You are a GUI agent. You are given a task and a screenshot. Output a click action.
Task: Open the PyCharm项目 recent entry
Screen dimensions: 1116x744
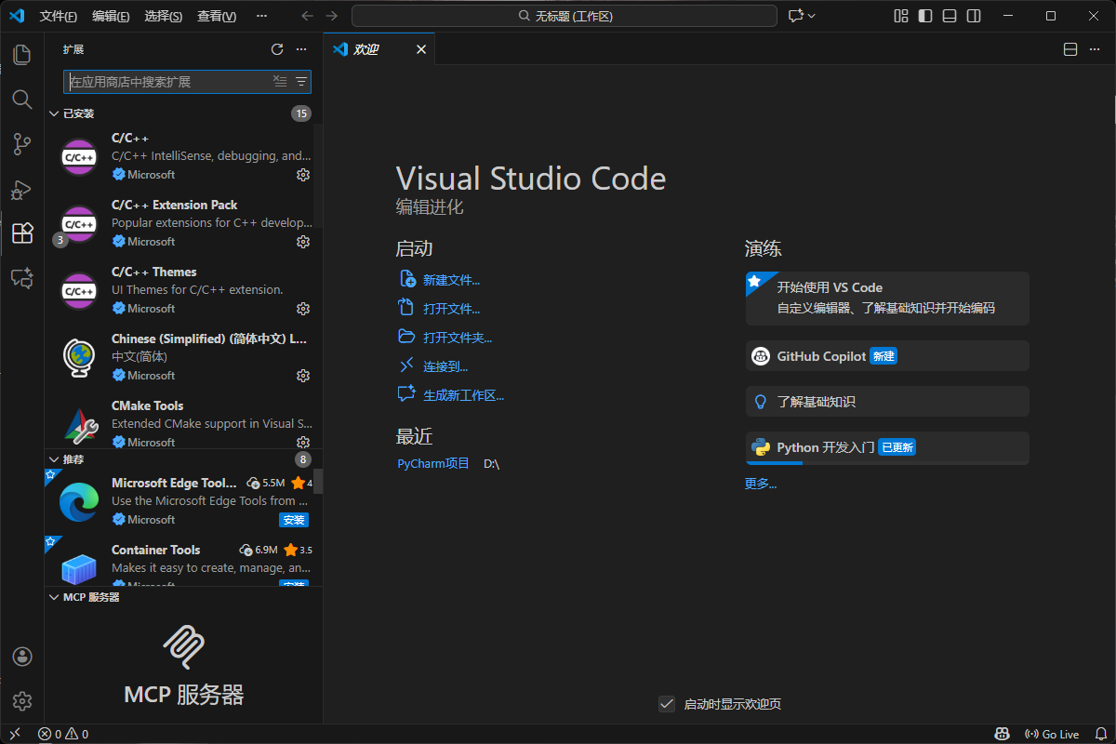click(433, 463)
